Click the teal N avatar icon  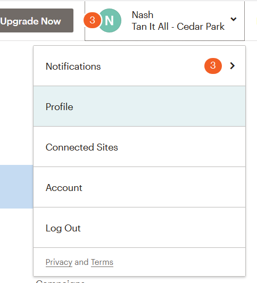(110, 20)
